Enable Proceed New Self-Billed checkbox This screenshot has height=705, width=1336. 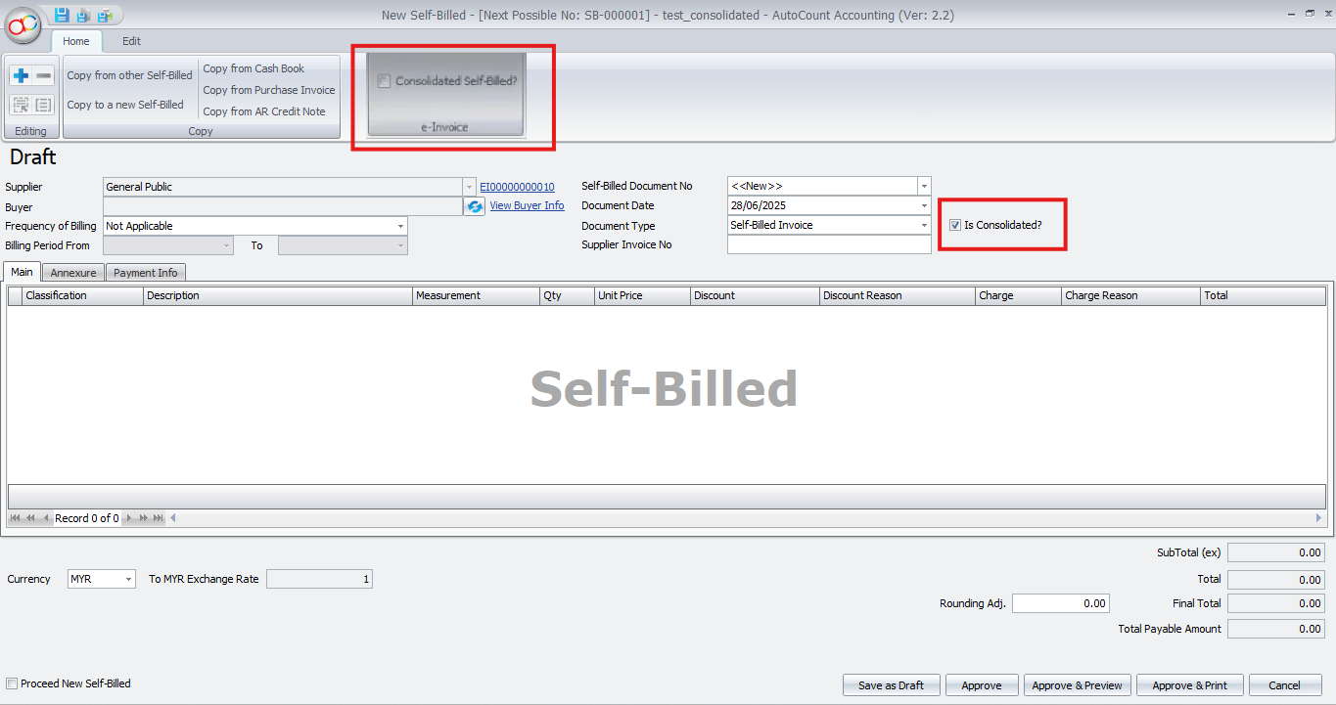point(13,683)
